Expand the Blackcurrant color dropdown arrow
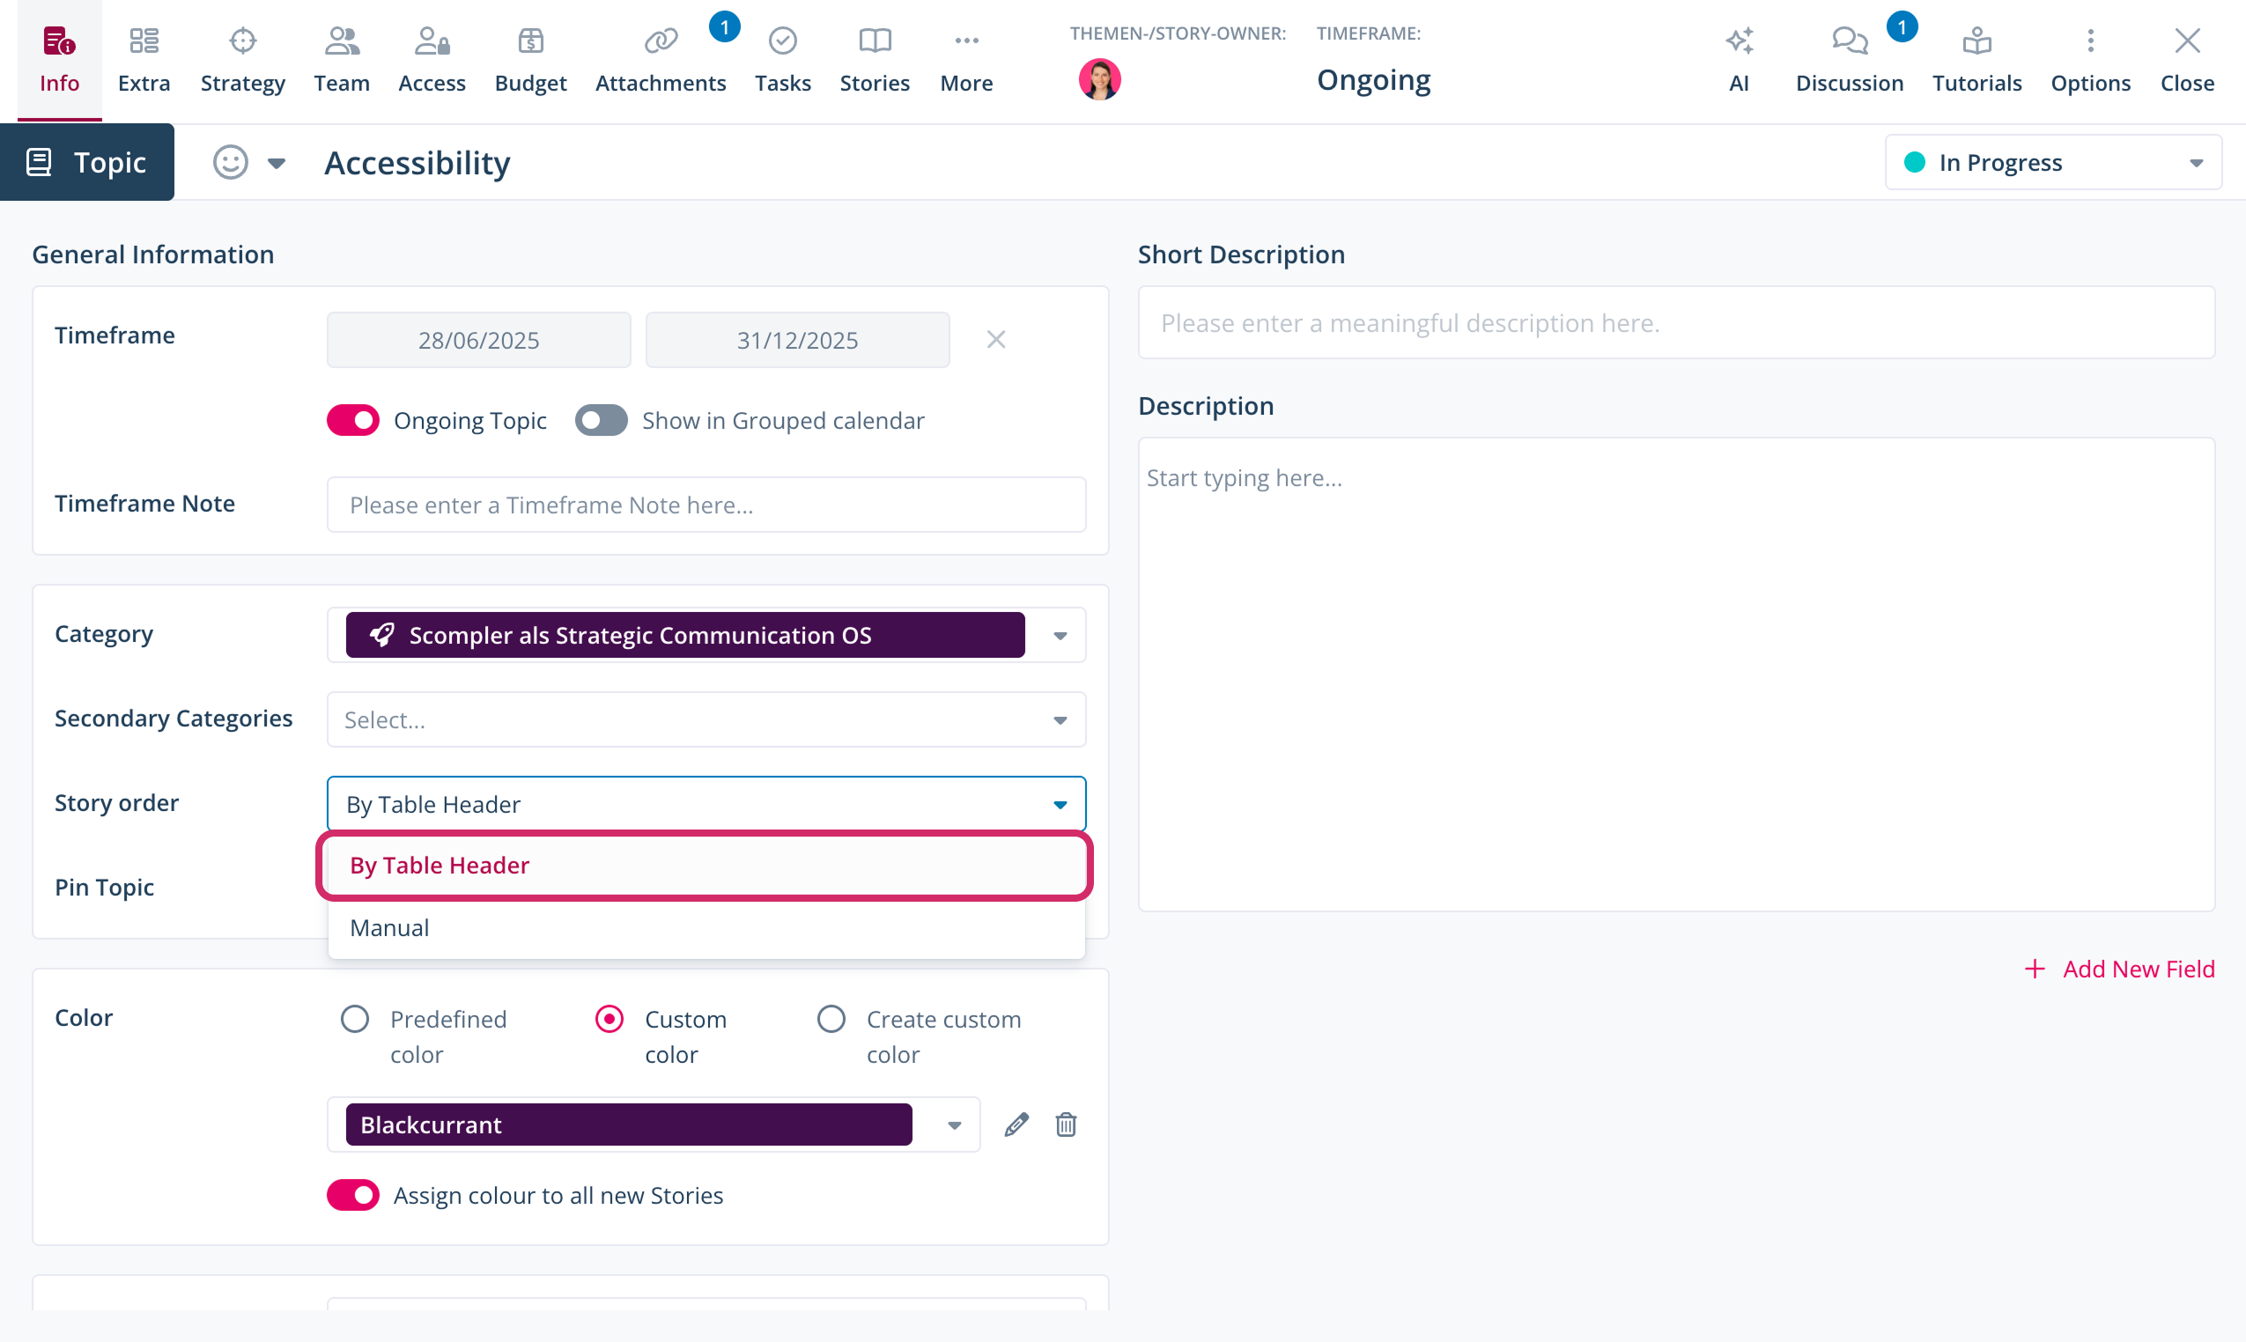Screen dimensions: 2246x1342 (954, 1125)
